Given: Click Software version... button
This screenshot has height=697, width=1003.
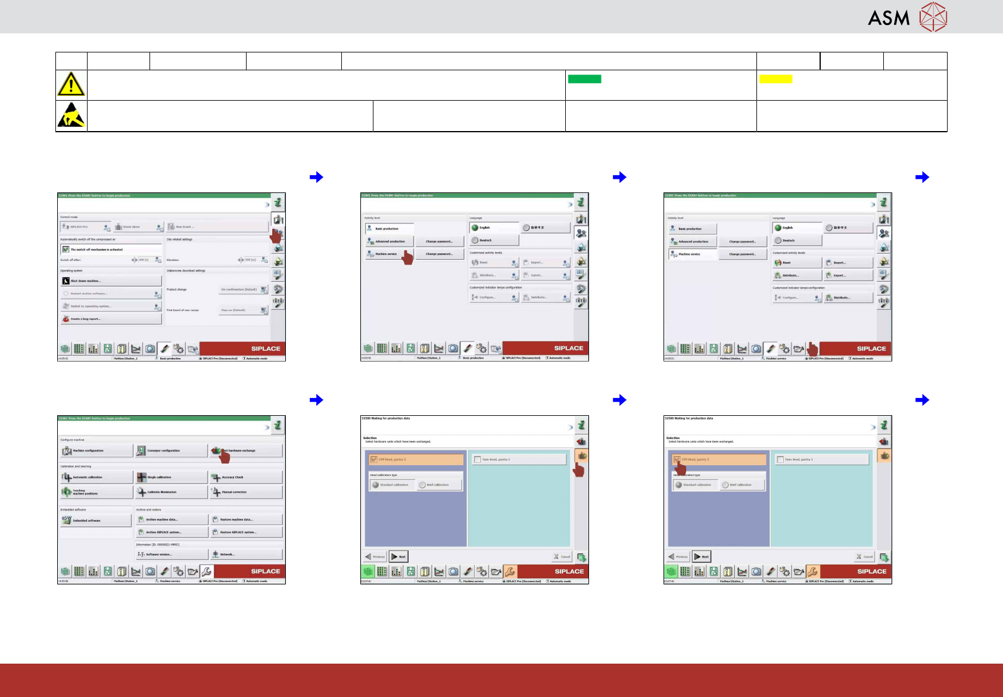Looking at the screenshot, I should pyautogui.click(x=172, y=554).
